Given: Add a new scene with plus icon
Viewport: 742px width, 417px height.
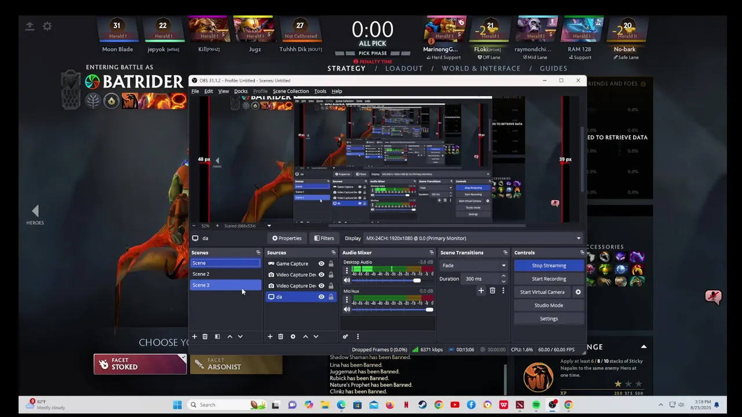Looking at the screenshot, I should 195,336.
